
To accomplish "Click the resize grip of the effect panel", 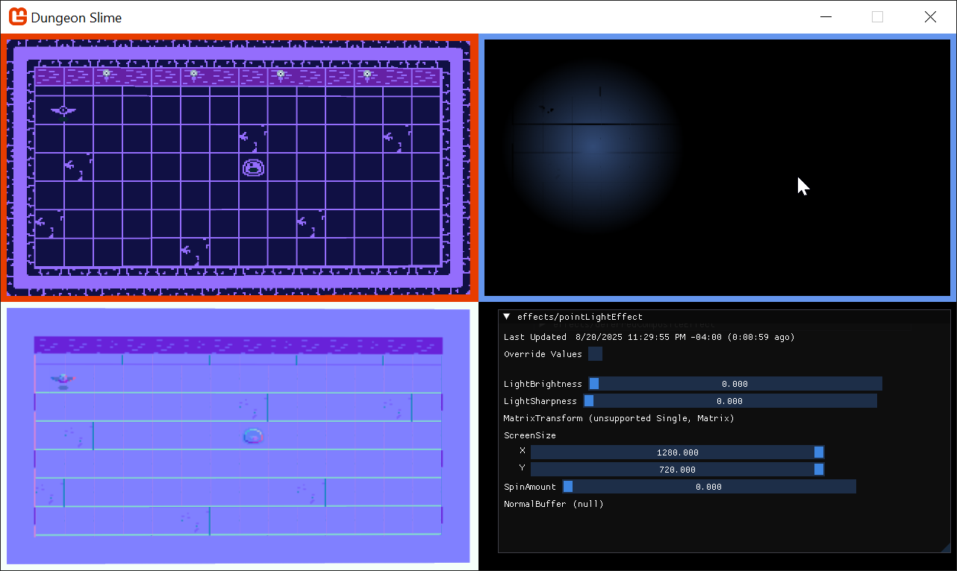I will coord(945,548).
